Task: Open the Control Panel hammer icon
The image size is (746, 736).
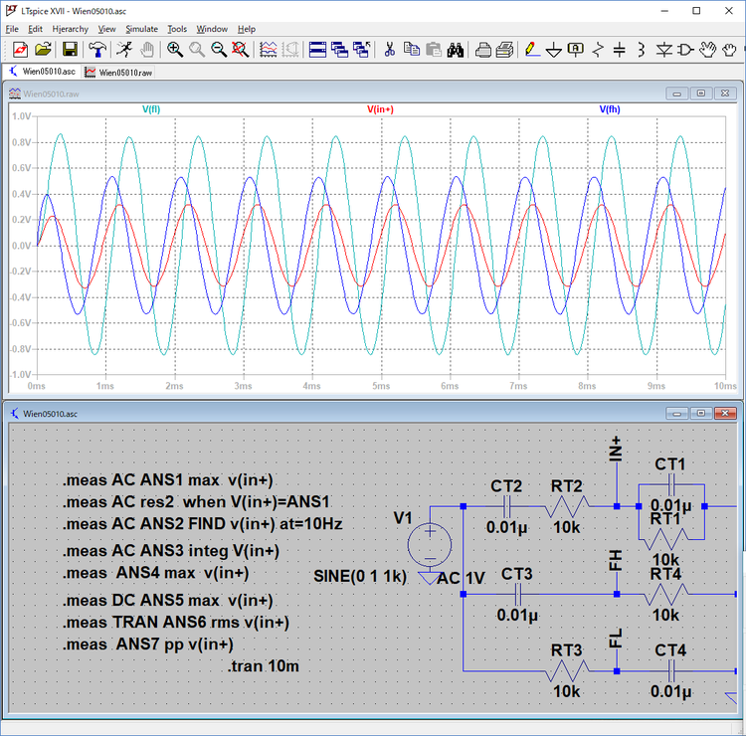Action: (x=97, y=49)
